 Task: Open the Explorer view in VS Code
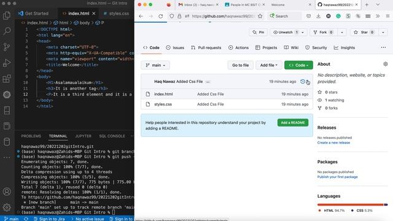[7, 15]
